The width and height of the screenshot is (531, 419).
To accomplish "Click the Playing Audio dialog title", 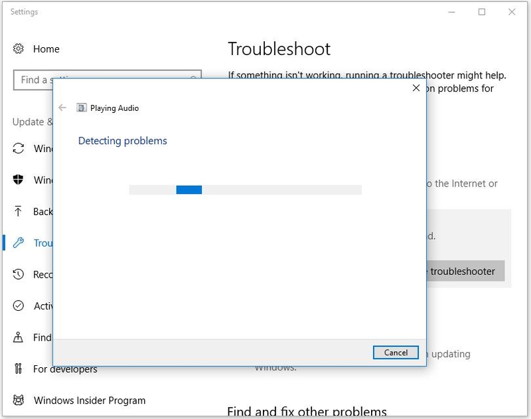I will (114, 108).
